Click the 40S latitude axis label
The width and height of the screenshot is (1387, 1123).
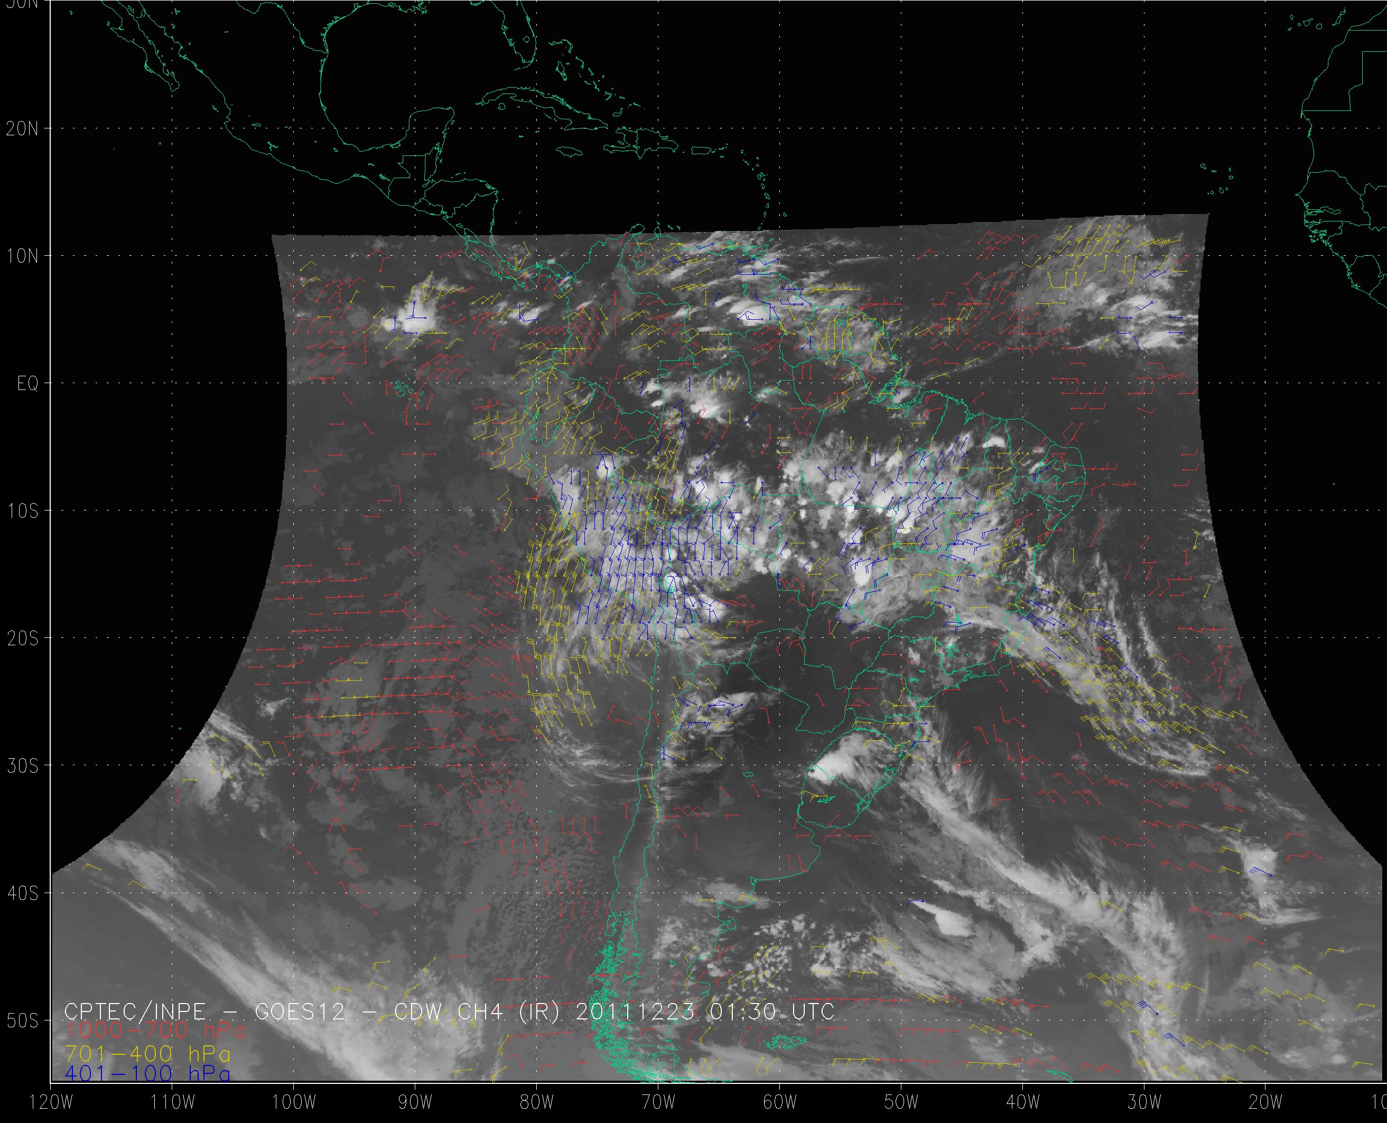click(22, 893)
